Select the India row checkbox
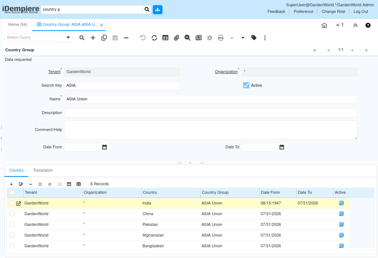This screenshot has height=258, width=378. (12, 203)
